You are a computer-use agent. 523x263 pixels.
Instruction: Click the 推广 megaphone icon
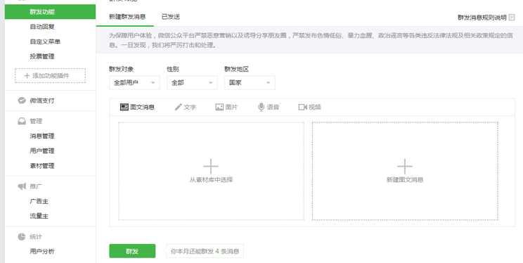[22, 186]
